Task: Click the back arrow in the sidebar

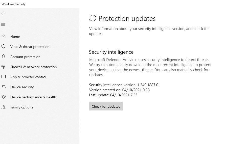Action: 3,13
